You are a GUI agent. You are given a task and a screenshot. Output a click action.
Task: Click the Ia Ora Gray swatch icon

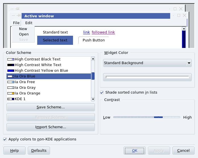click(11, 88)
